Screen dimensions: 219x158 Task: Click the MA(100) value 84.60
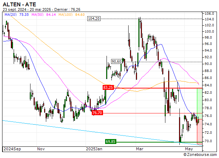click(x=80, y=14)
